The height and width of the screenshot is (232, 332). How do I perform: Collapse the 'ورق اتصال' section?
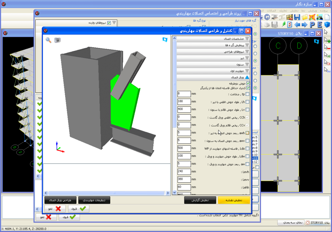(x=247, y=78)
